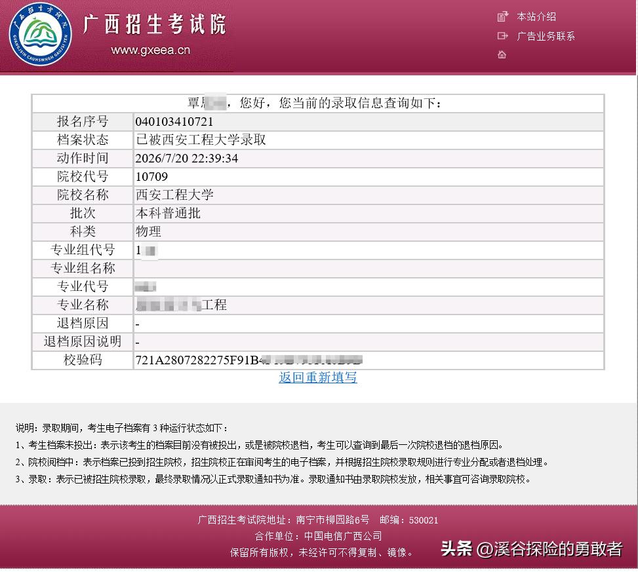This screenshot has height=572, width=638.
Task: Click the 批次 label cell
Action: 83,213
